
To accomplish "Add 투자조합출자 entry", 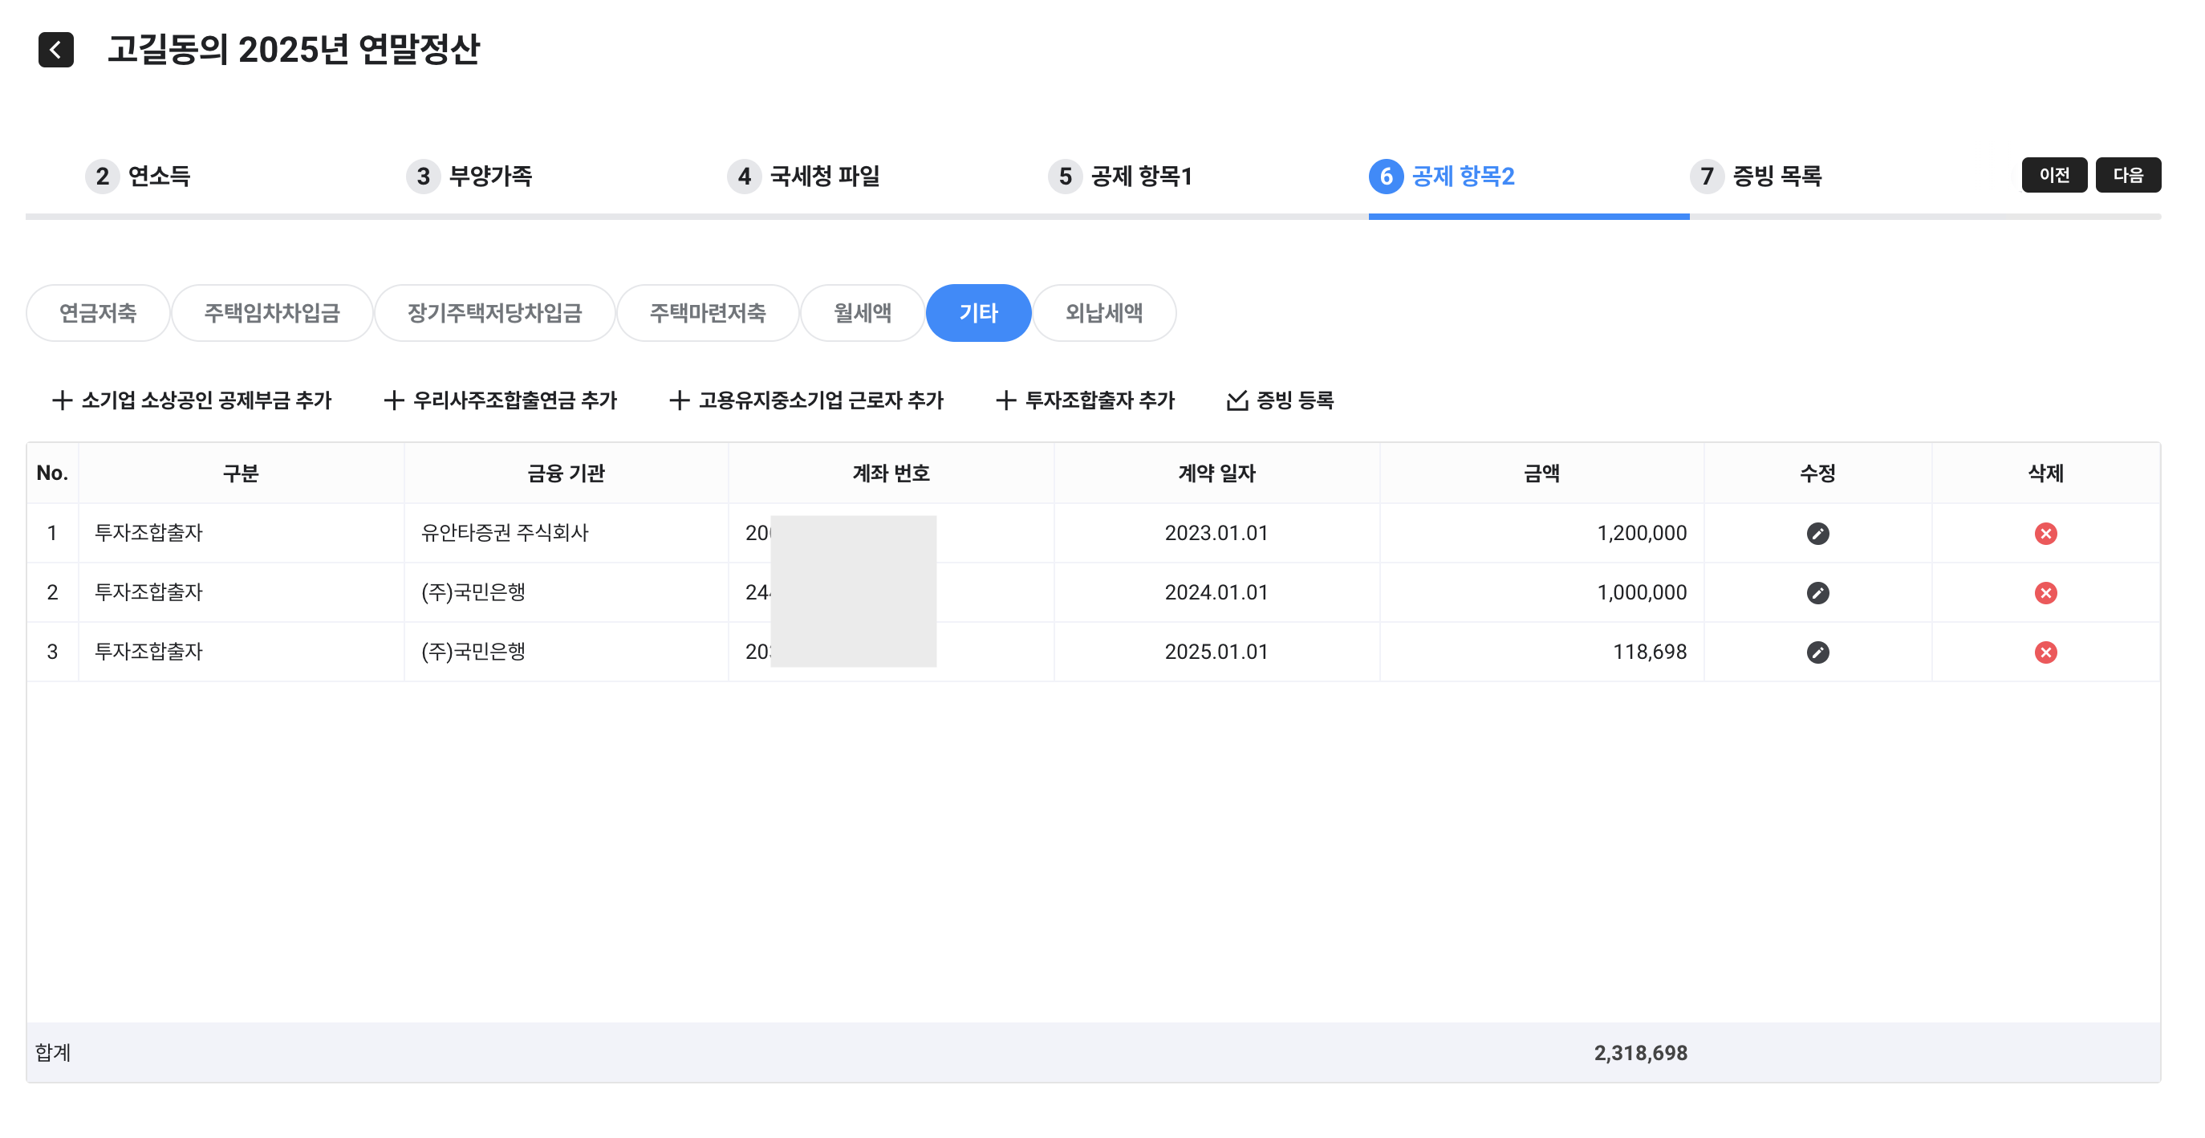I will (1085, 400).
